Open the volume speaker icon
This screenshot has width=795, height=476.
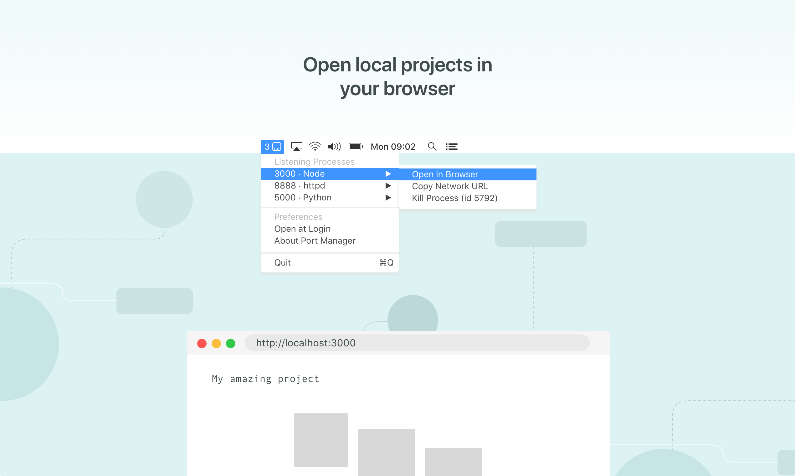coord(334,147)
